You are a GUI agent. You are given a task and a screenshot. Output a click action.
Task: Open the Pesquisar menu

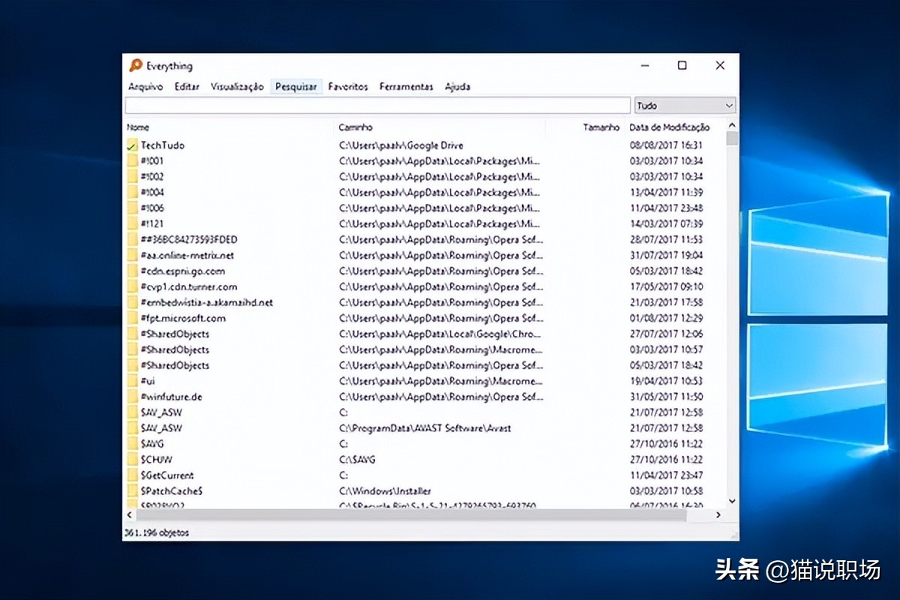click(295, 87)
